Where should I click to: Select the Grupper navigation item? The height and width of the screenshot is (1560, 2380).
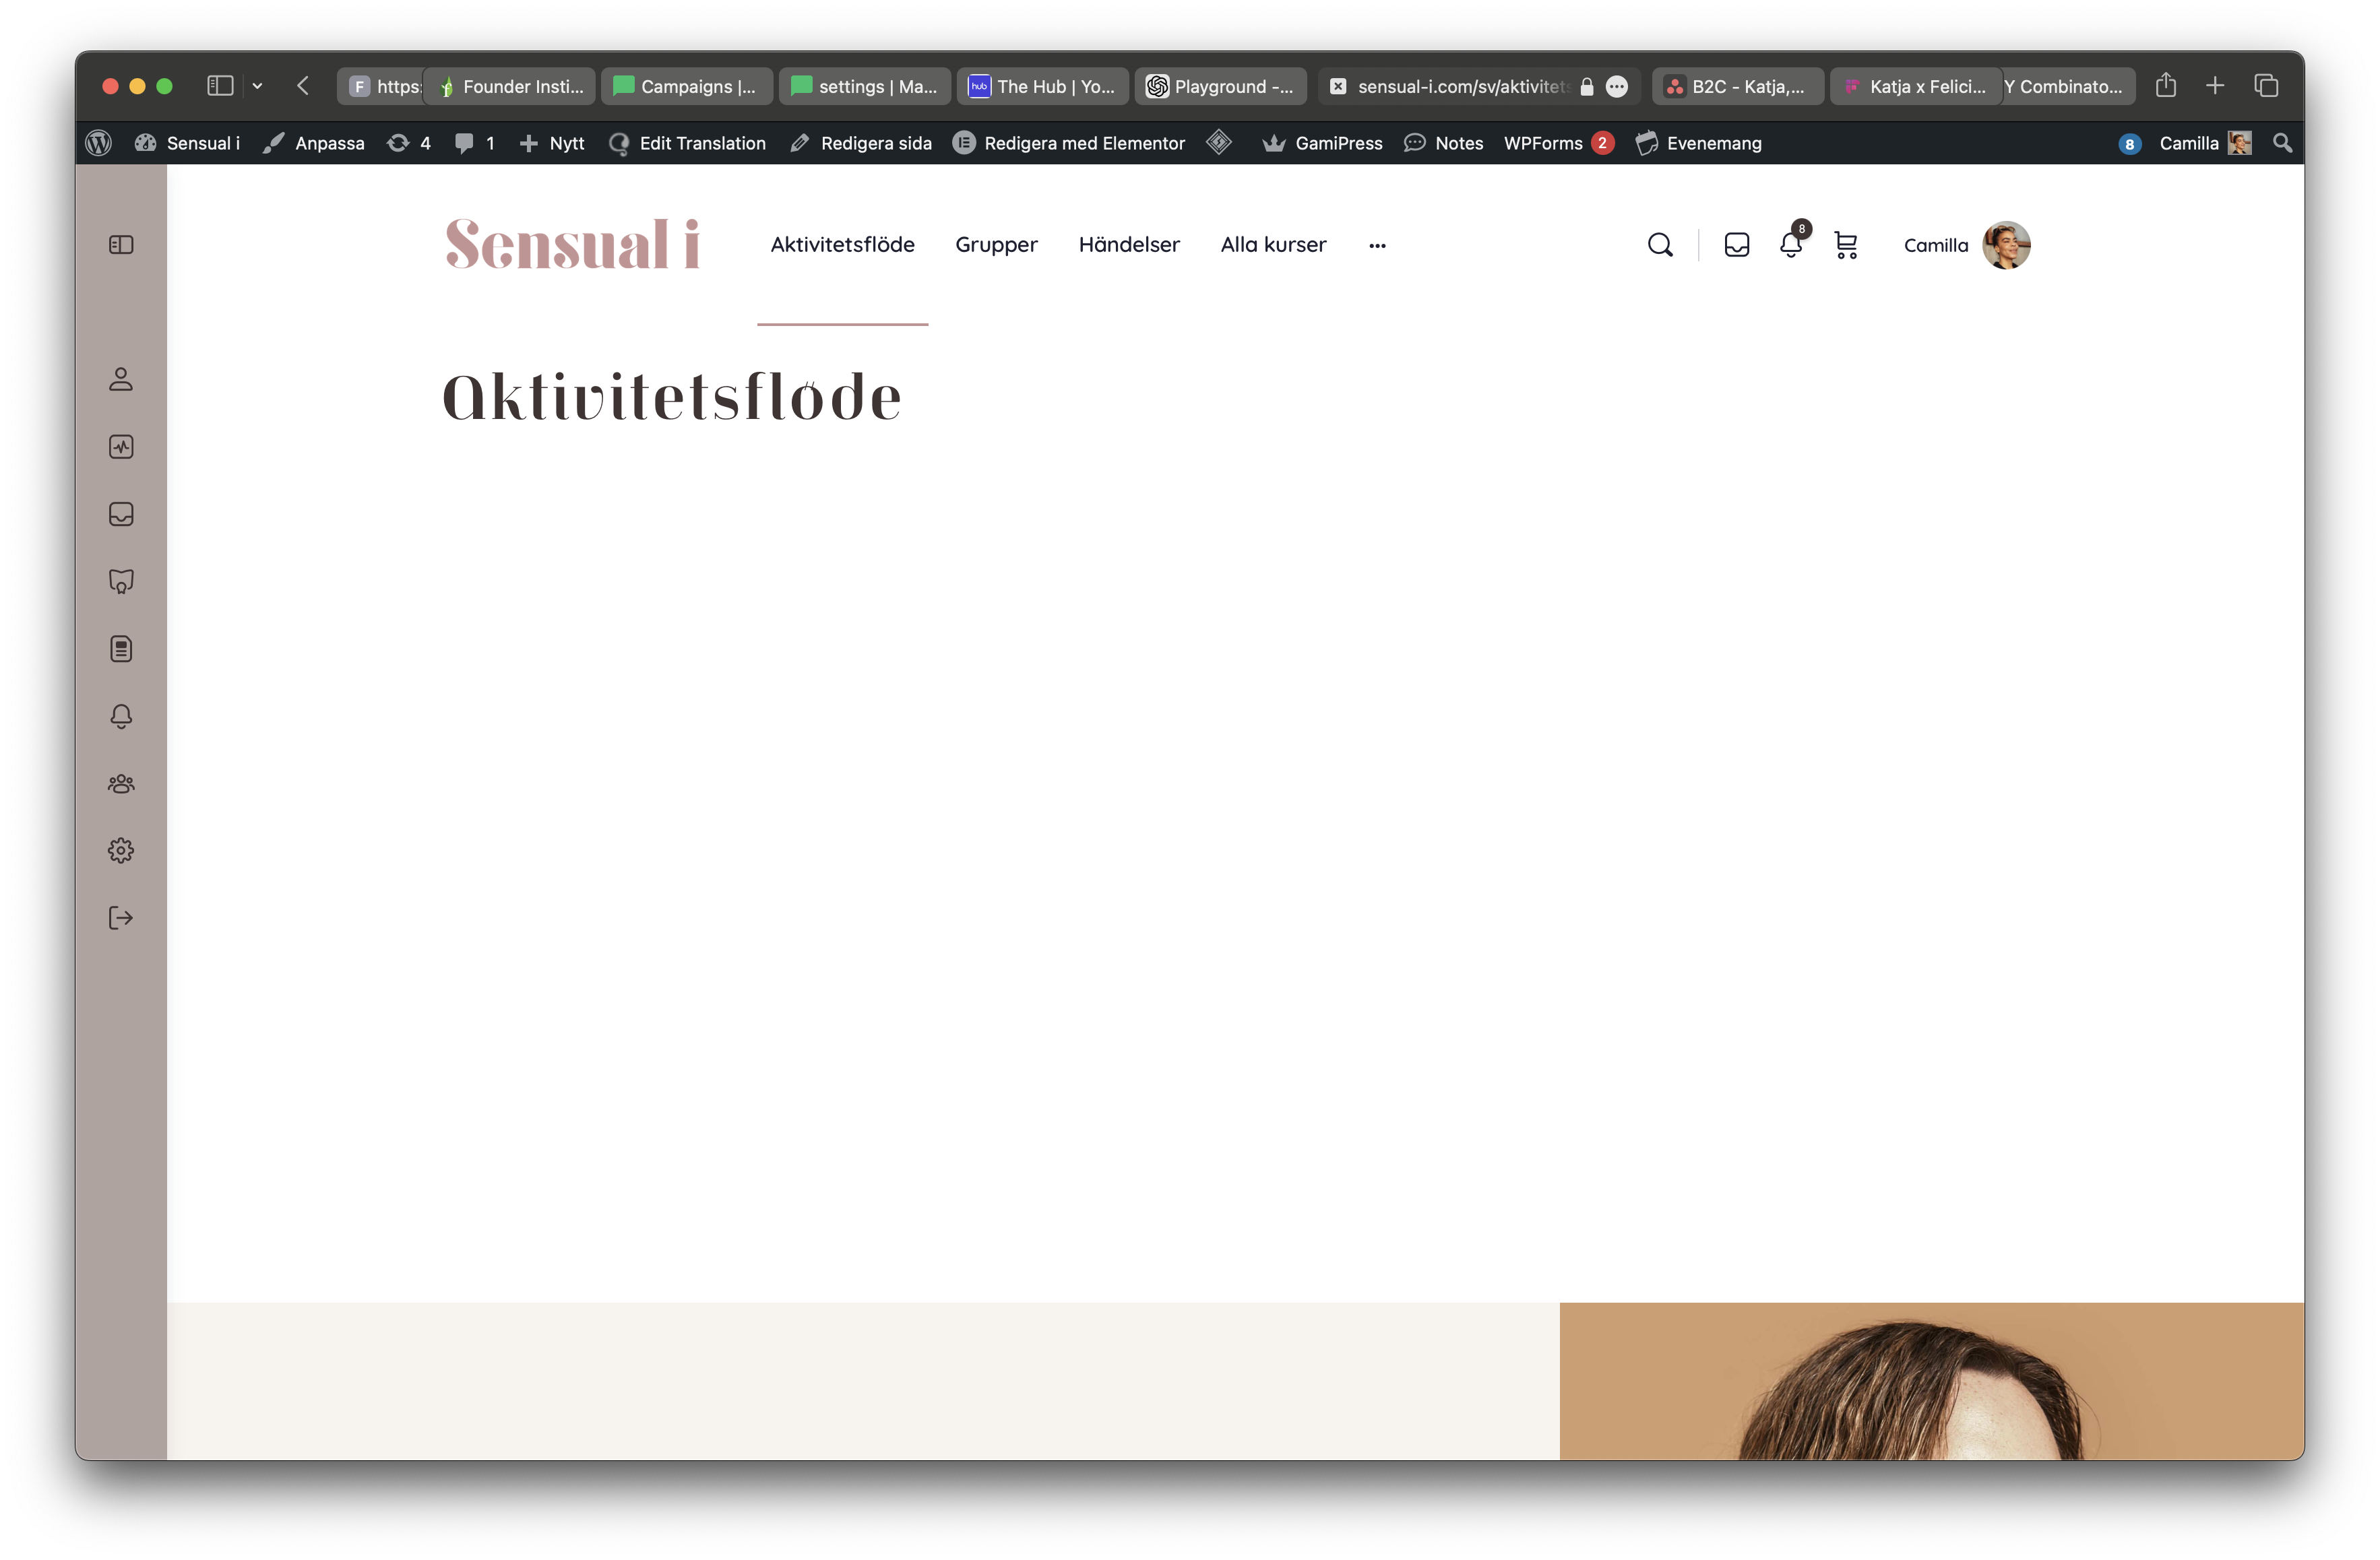pos(996,245)
